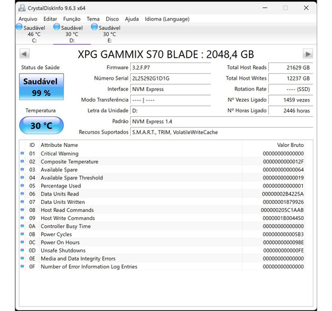Screen dimensions: 332x311
Task: Click the Letra da Unidade field D:
Action: click(x=171, y=110)
